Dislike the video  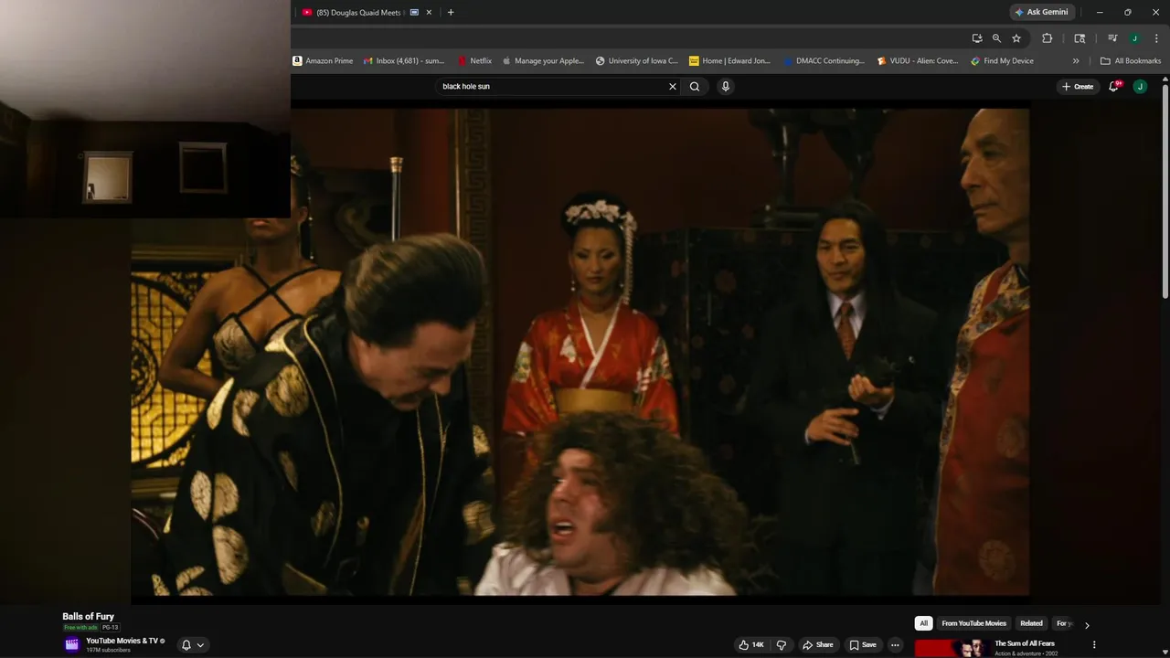click(x=781, y=645)
